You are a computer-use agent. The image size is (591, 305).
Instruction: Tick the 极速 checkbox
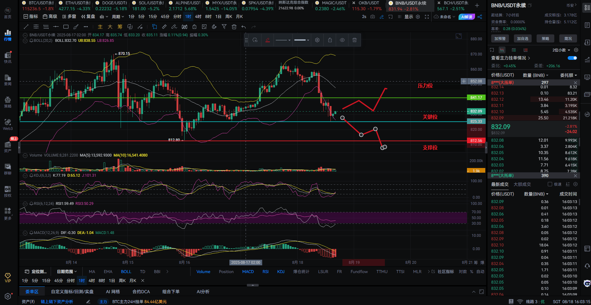click(550, 184)
